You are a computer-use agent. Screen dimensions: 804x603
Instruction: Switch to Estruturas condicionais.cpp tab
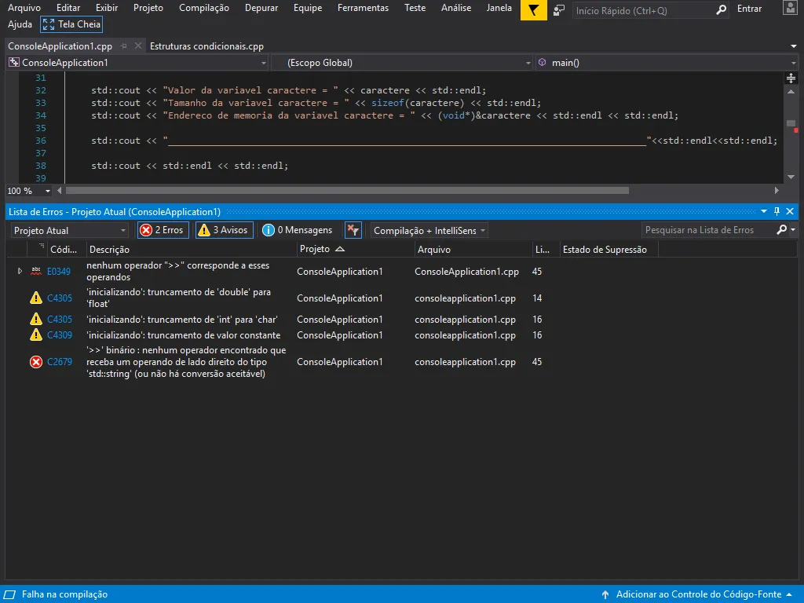click(206, 46)
